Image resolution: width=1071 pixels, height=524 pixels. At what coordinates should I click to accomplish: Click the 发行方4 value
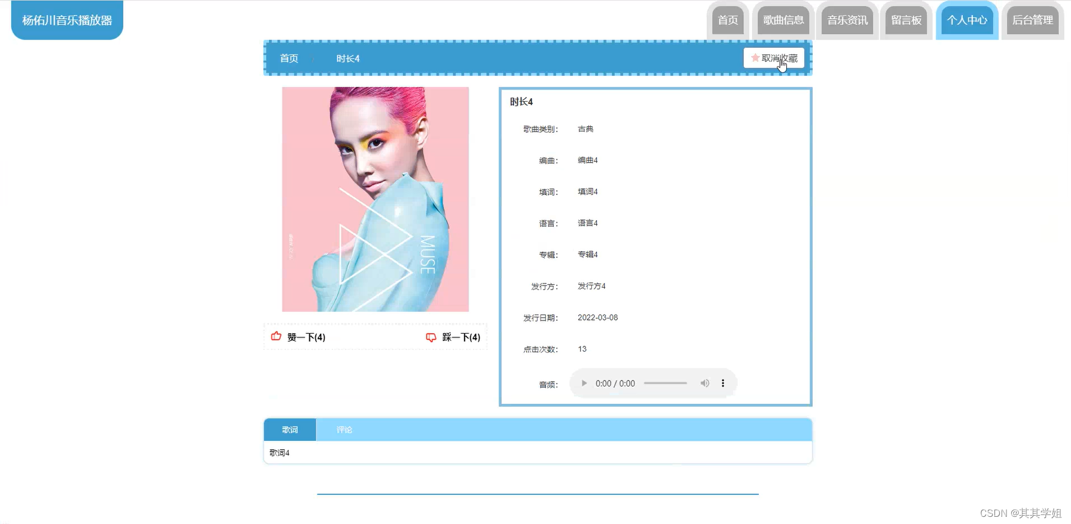pos(591,286)
